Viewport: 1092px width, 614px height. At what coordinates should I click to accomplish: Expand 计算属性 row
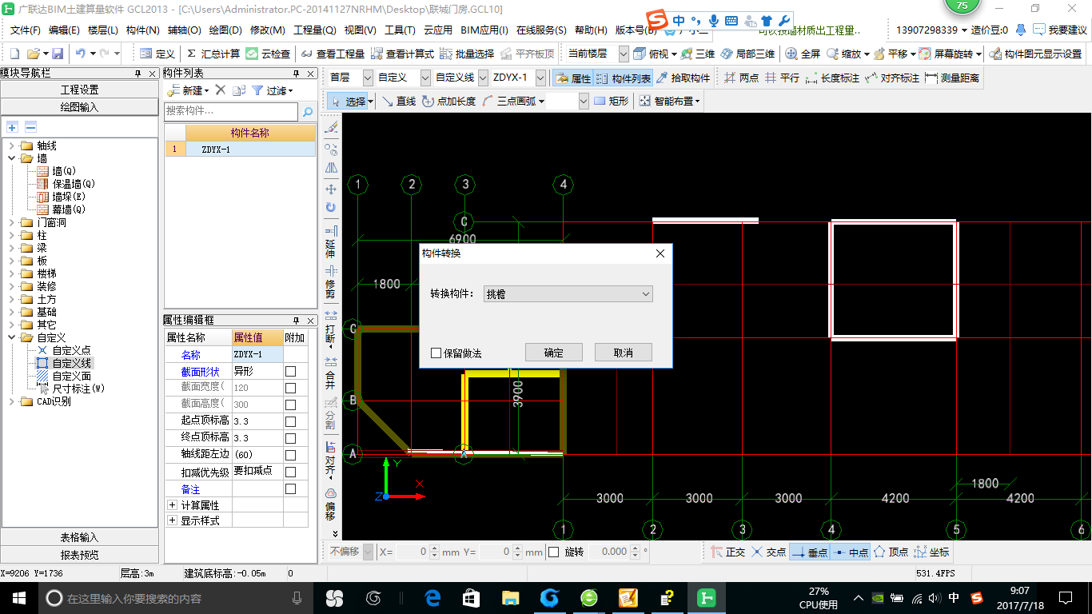(x=172, y=505)
